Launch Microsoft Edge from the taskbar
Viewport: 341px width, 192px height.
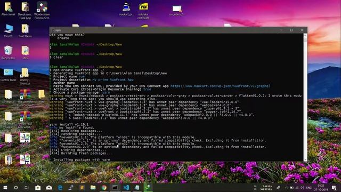coord(60,187)
